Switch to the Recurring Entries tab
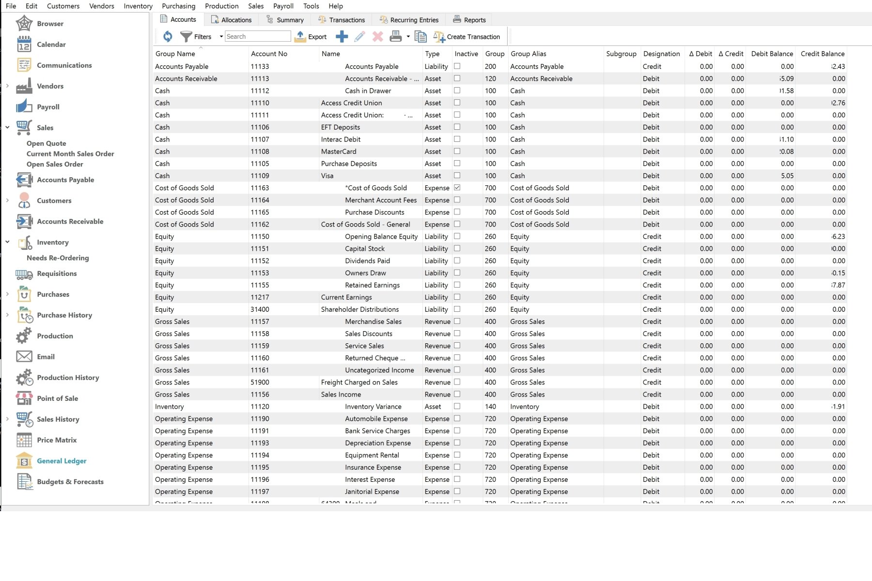 pyautogui.click(x=409, y=20)
